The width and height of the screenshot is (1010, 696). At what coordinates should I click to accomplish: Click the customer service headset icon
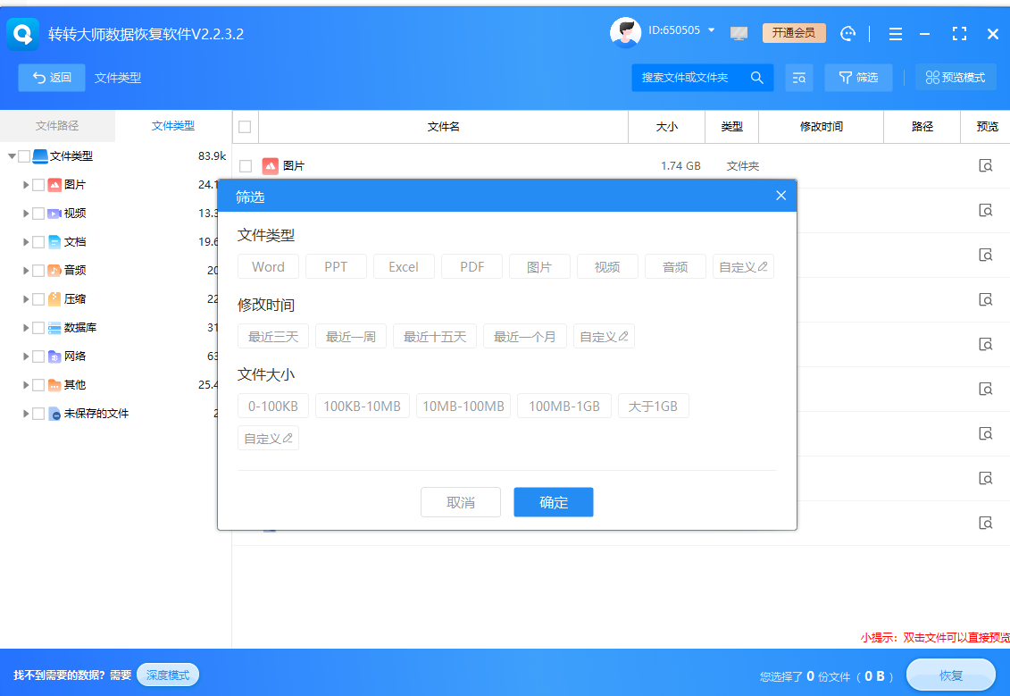847,33
